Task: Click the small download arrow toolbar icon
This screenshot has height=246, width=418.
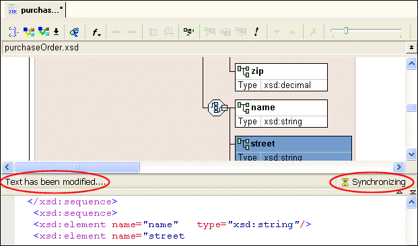Action: pyautogui.click(x=56, y=32)
